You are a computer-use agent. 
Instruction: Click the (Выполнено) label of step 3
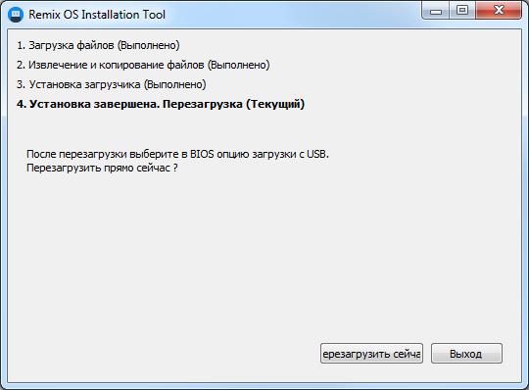coord(175,84)
